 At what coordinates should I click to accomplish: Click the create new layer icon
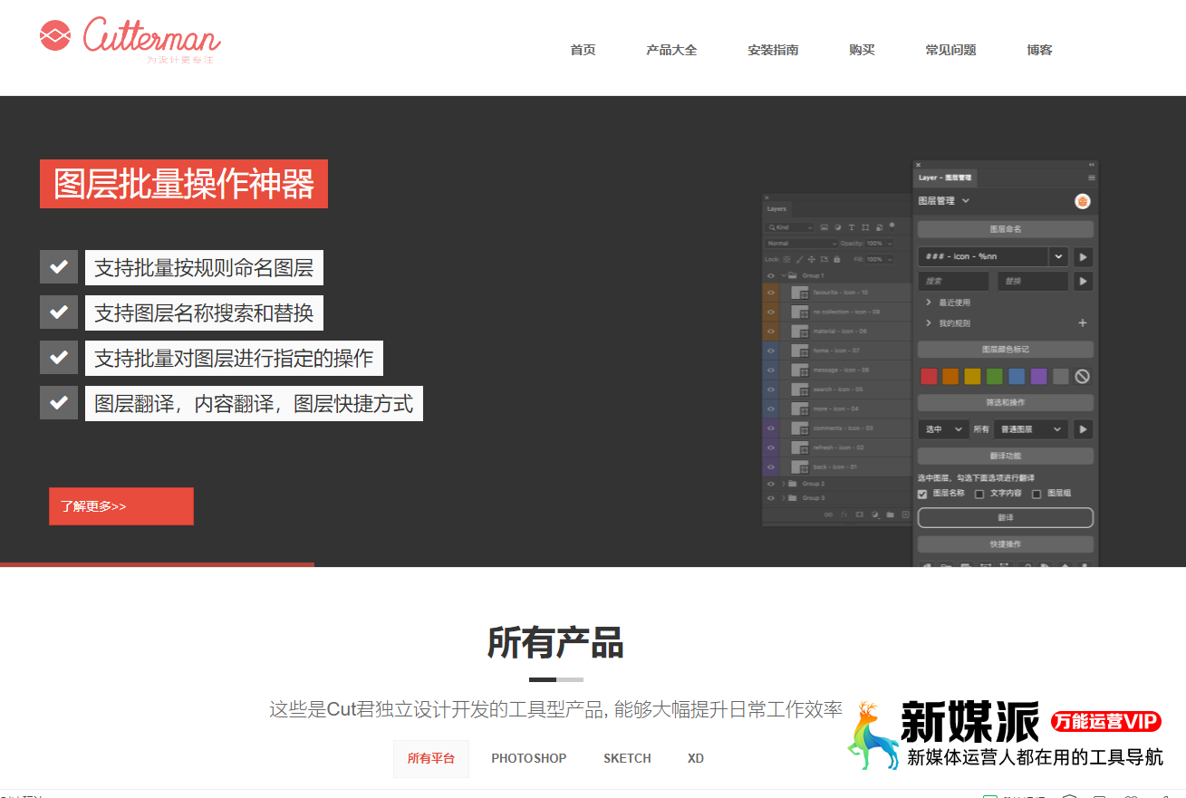(x=905, y=514)
